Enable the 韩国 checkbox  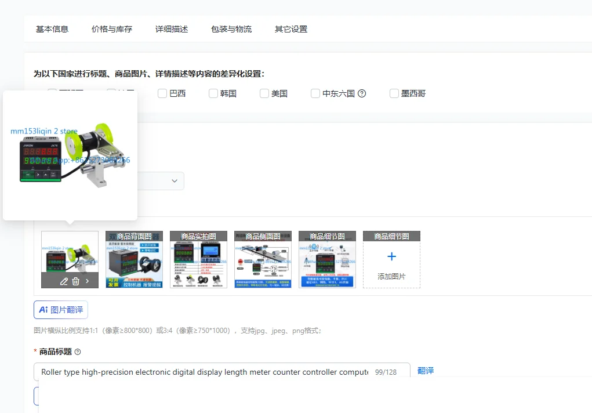(x=213, y=93)
